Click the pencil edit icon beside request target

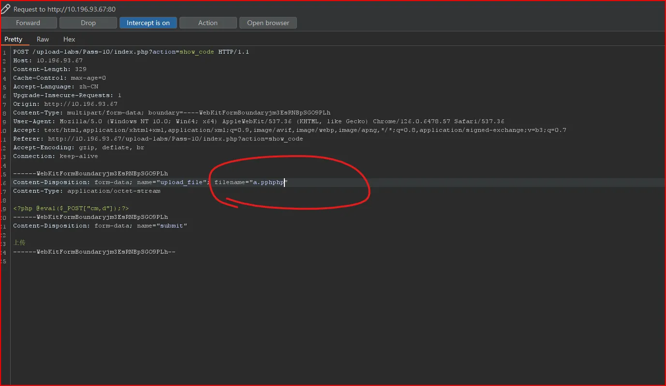6,9
